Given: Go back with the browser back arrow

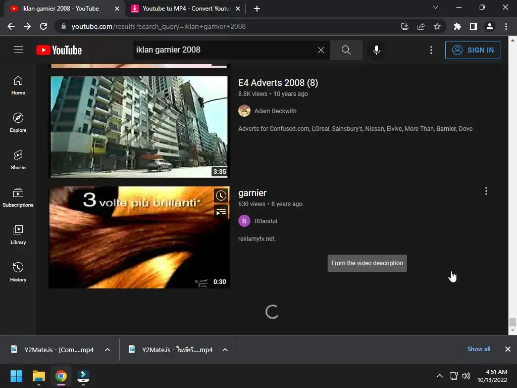Looking at the screenshot, I should [11, 26].
